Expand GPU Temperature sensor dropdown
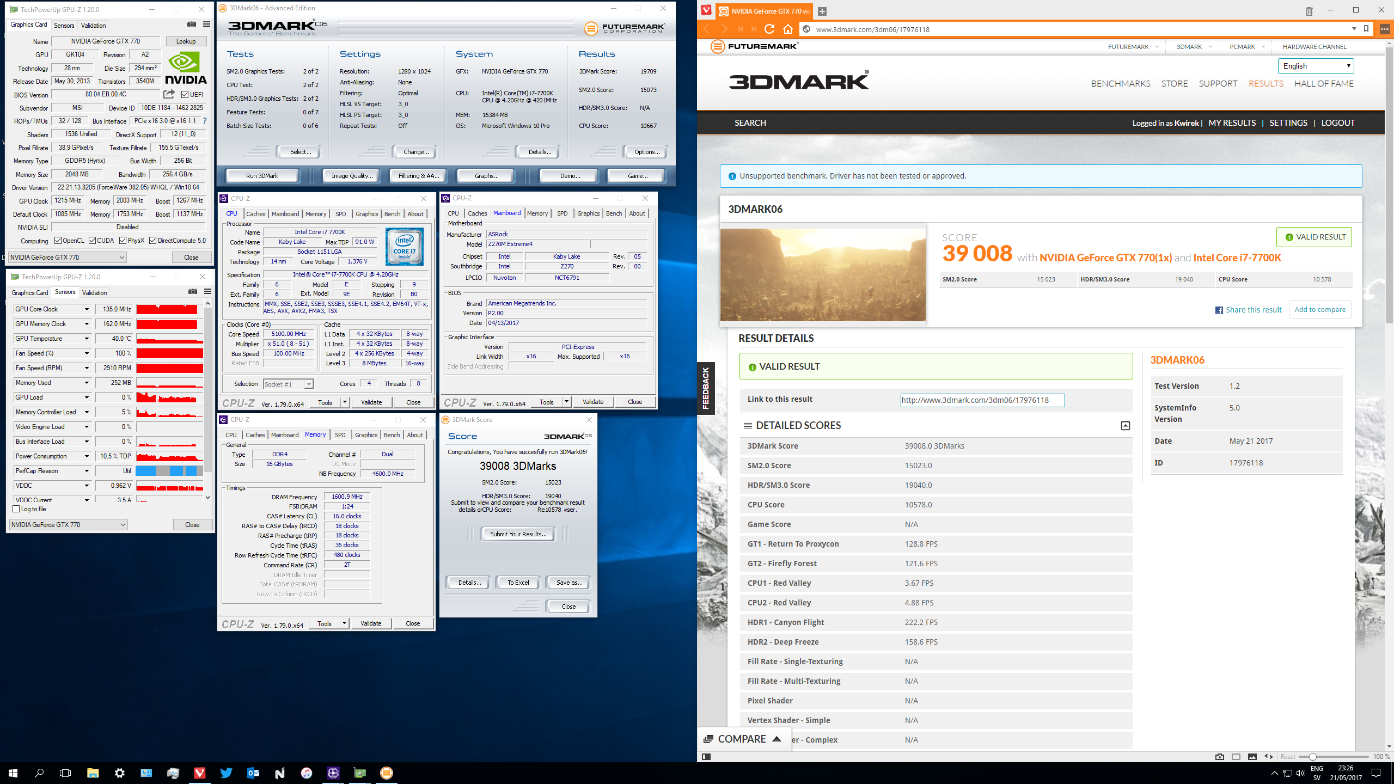Screen dimensions: 1394x784 tap(87, 339)
